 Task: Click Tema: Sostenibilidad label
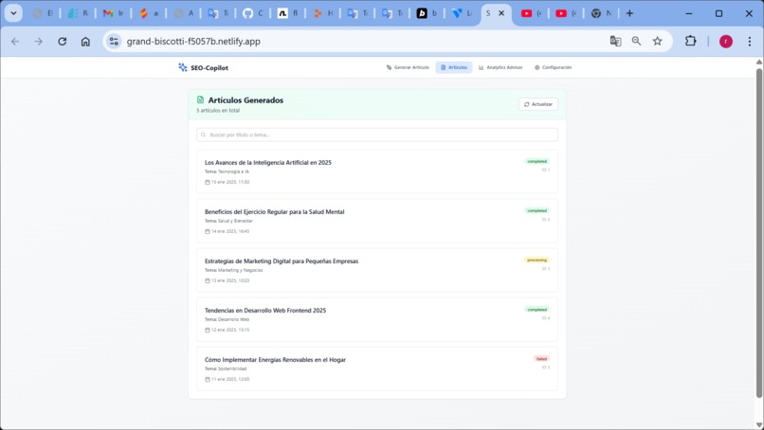[x=226, y=368]
